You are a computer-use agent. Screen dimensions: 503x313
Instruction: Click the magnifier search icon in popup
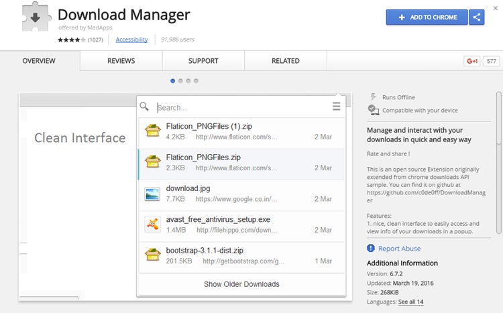tap(144, 107)
